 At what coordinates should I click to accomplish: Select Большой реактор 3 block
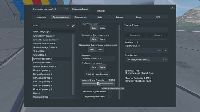click(x=52, y=78)
